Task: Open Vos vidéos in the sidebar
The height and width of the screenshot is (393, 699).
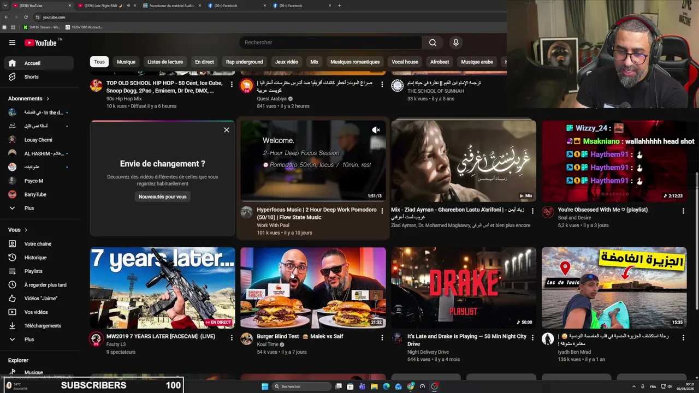Action: 38,312
